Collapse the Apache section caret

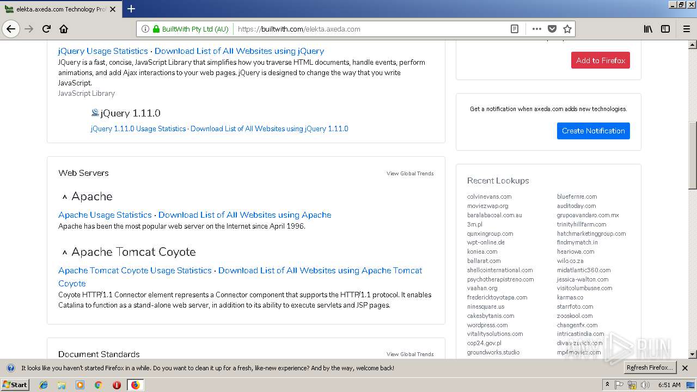tap(65, 197)
